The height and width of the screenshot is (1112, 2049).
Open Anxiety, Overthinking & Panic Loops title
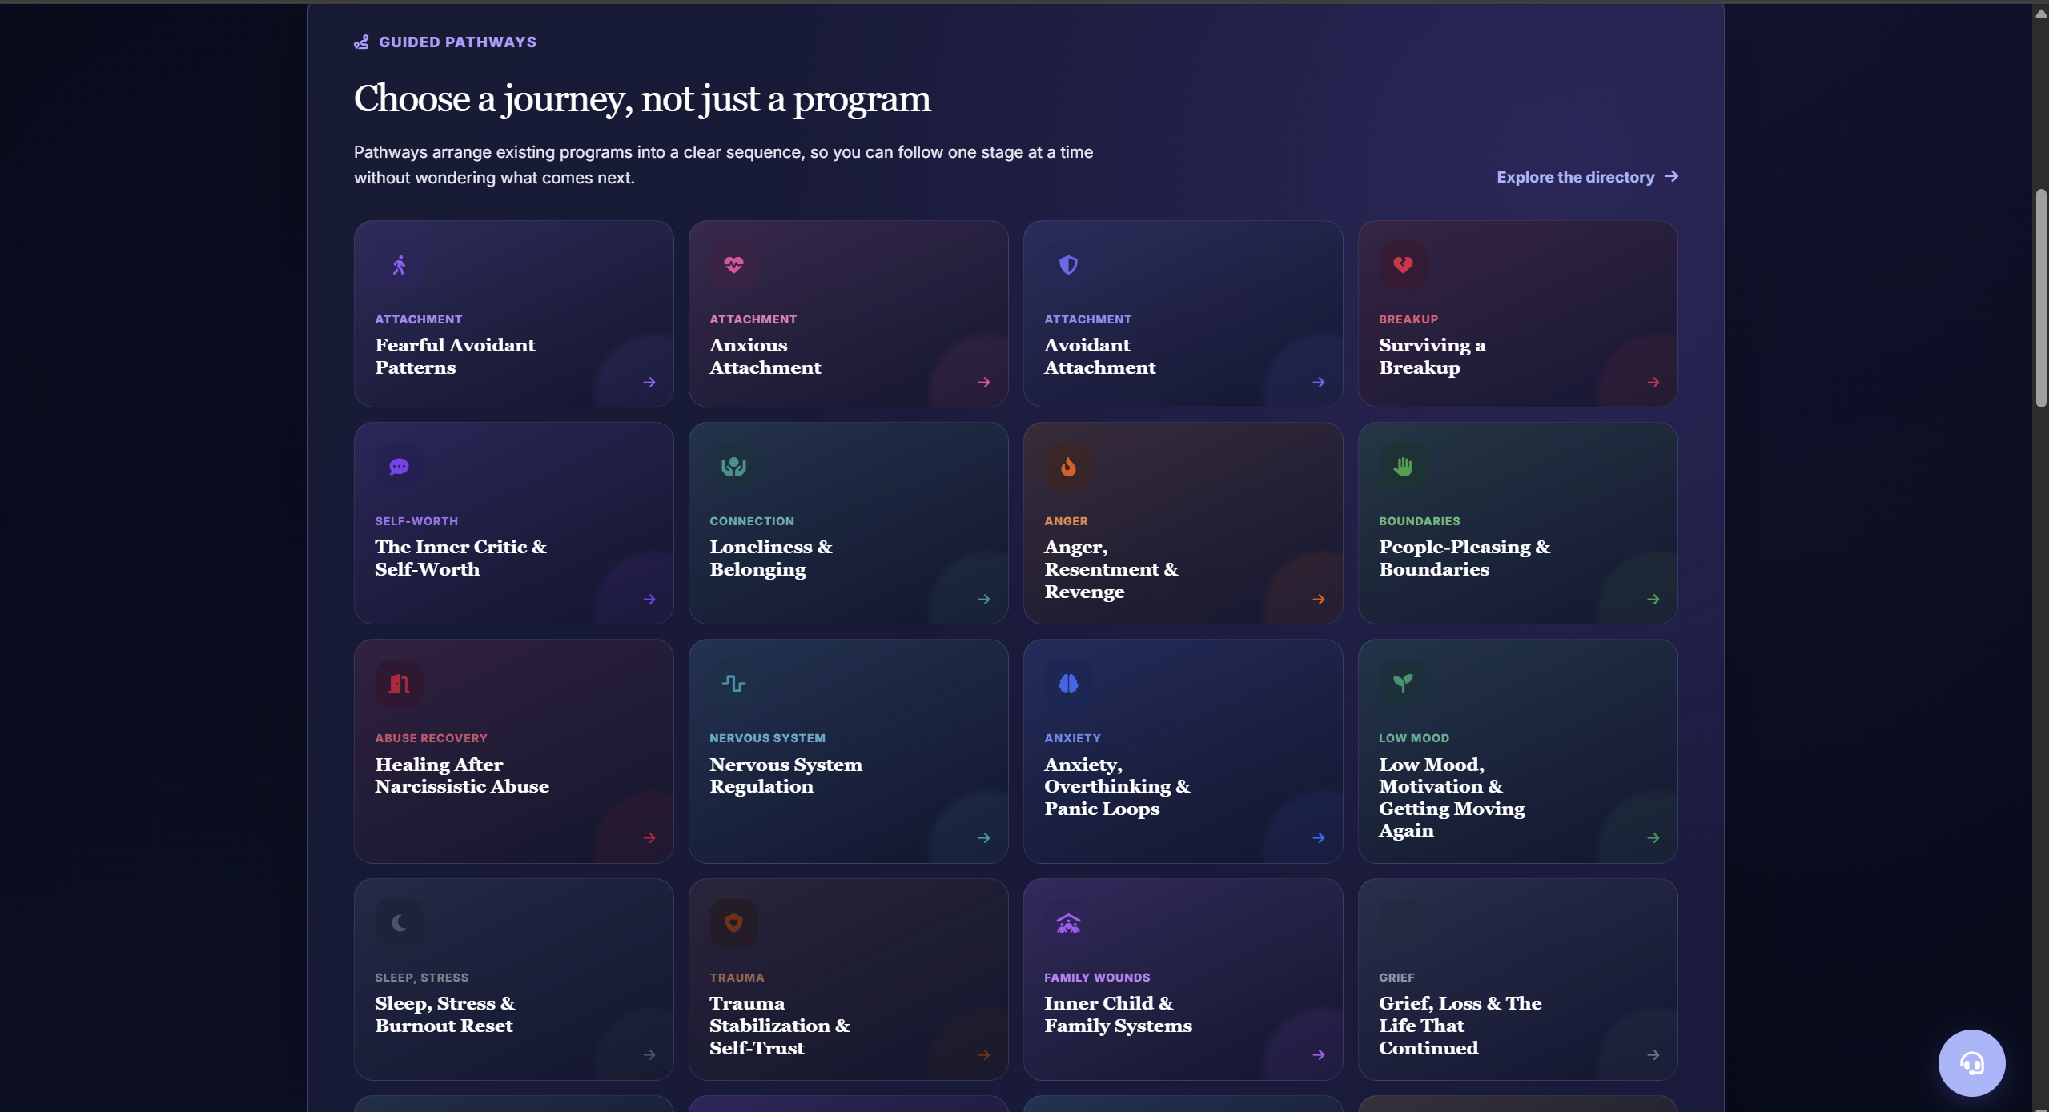tap(1117, 786)
